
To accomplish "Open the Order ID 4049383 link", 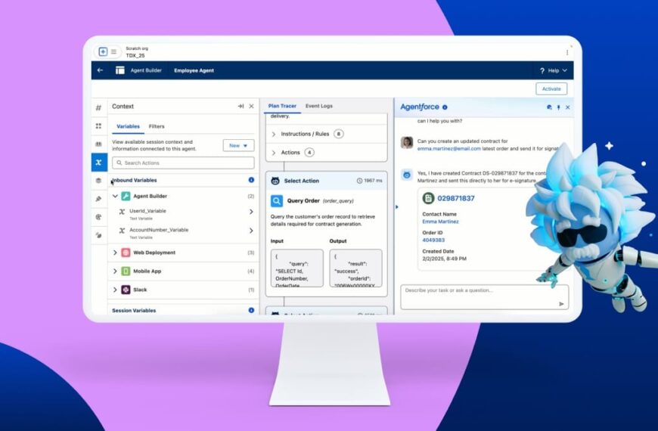I will [433, 240].
